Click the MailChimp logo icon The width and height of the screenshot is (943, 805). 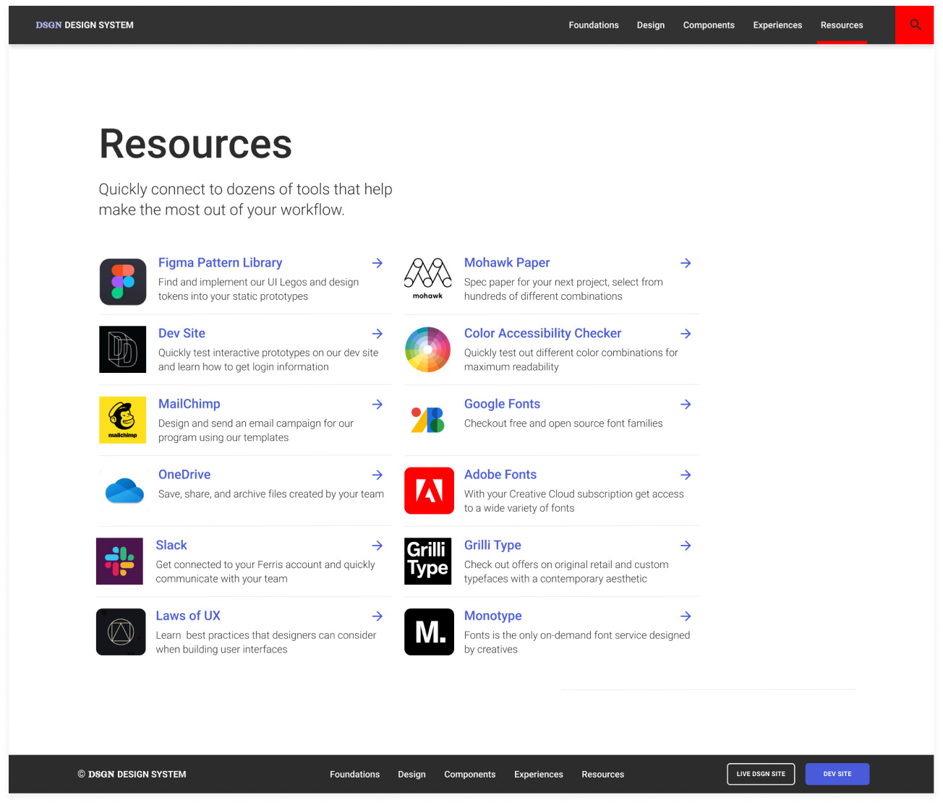(x=123, y=420)
